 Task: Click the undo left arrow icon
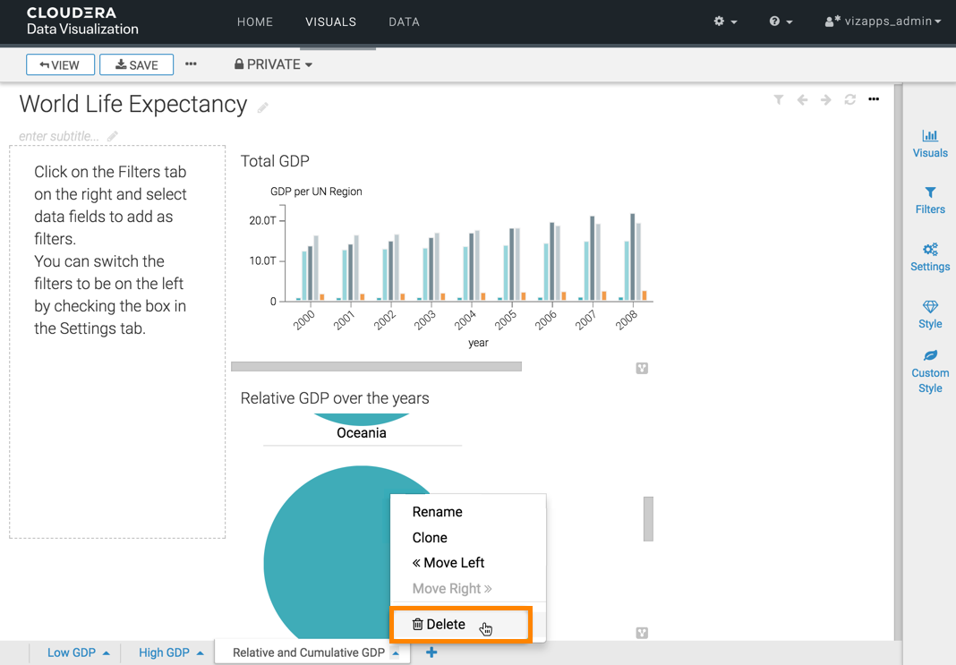[802, 100]
